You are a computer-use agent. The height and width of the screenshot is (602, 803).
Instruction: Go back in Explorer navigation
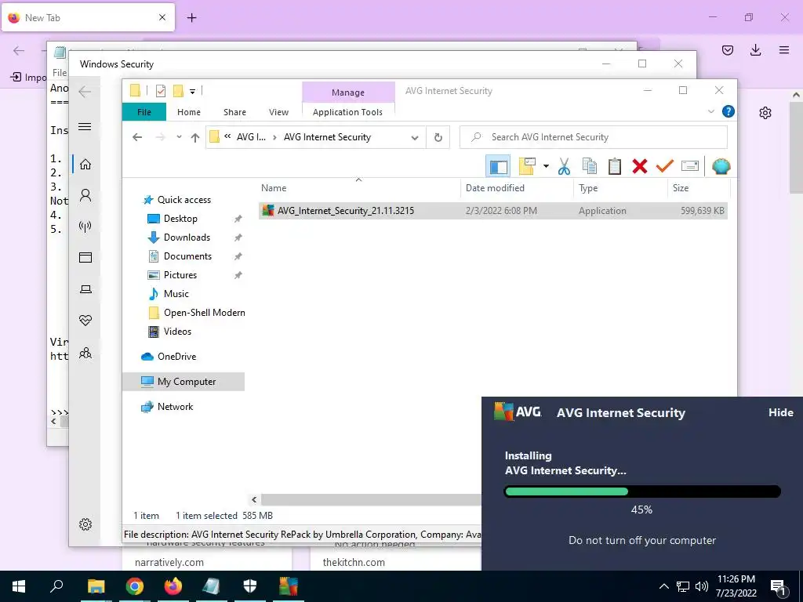tap(137, 137)
